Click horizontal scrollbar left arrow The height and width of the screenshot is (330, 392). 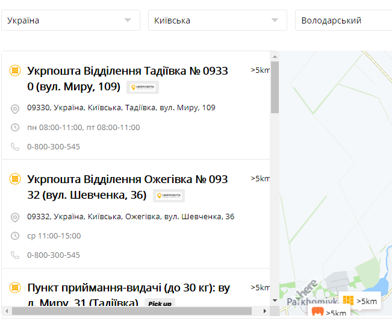click(x=7, y=311)
